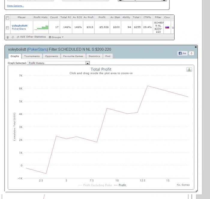Image resolution: width=210 pixels, height=199 pixels.
Task: Click the trash delete icon below table
Action: click(7, 37)
